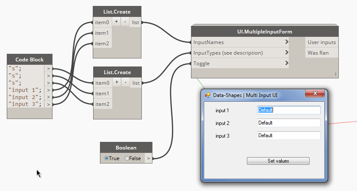
Task: Click output arrow for first "s" code line
Action: 48,69
